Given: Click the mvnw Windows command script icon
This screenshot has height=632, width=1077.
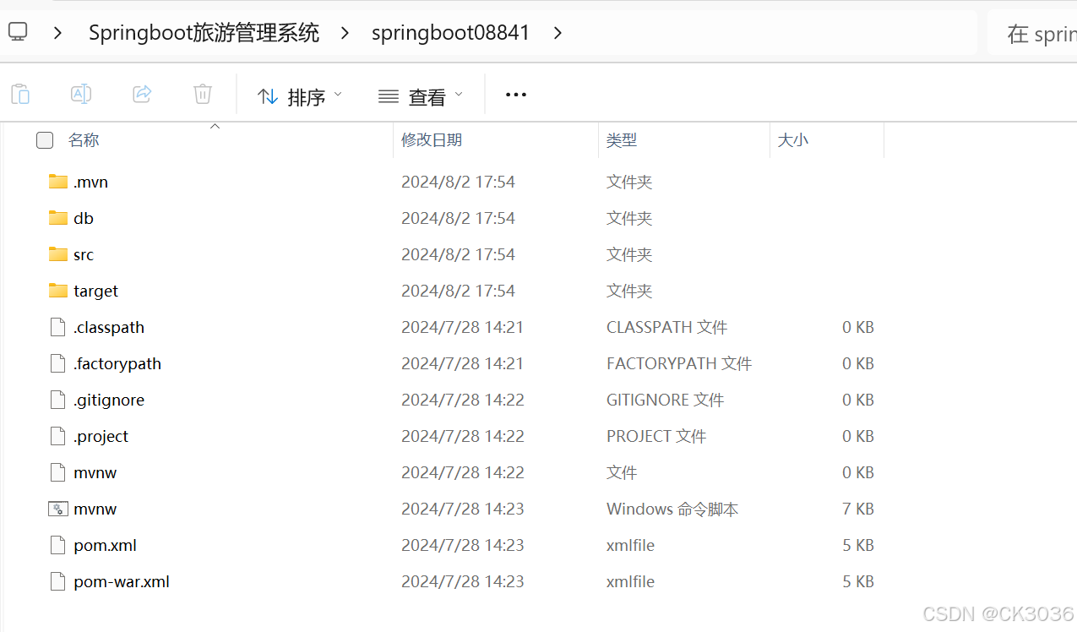Looking at the screenshot, I should pyautogui.click(x=57, y=509).
